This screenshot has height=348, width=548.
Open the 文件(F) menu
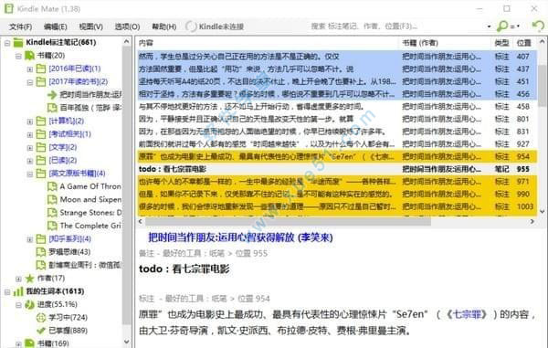[21, 26]
